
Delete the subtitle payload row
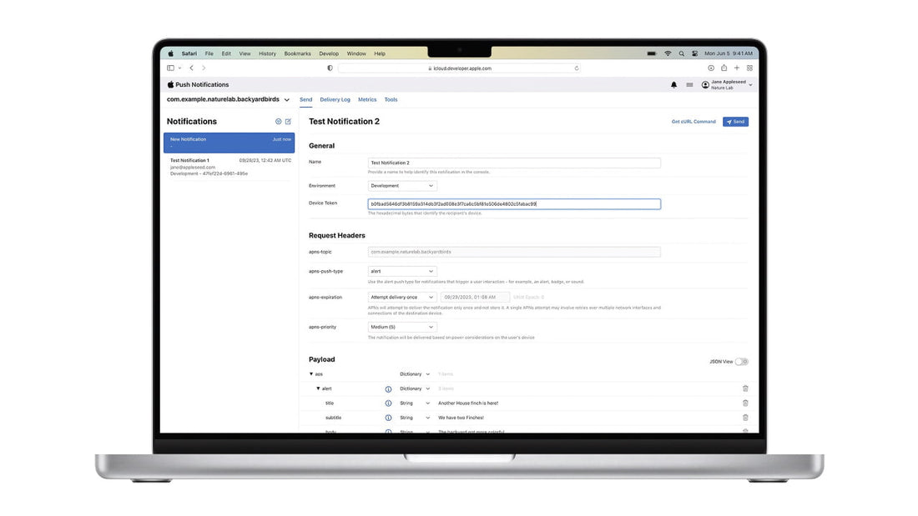745,418
